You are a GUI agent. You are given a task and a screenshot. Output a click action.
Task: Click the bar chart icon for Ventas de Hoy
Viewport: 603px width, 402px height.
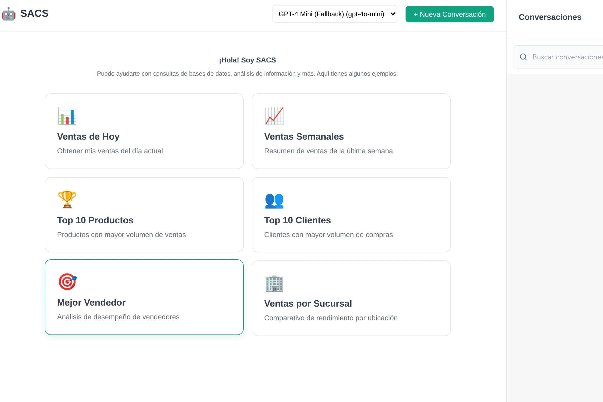[67, 116]
